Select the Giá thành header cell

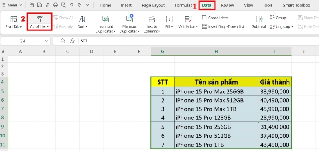click(x=275, y=82)
